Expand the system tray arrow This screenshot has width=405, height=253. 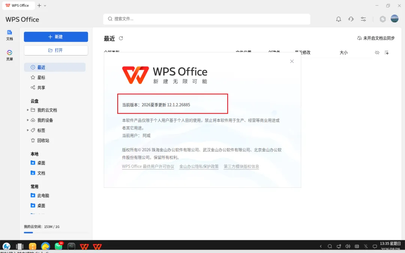[321, 246]
